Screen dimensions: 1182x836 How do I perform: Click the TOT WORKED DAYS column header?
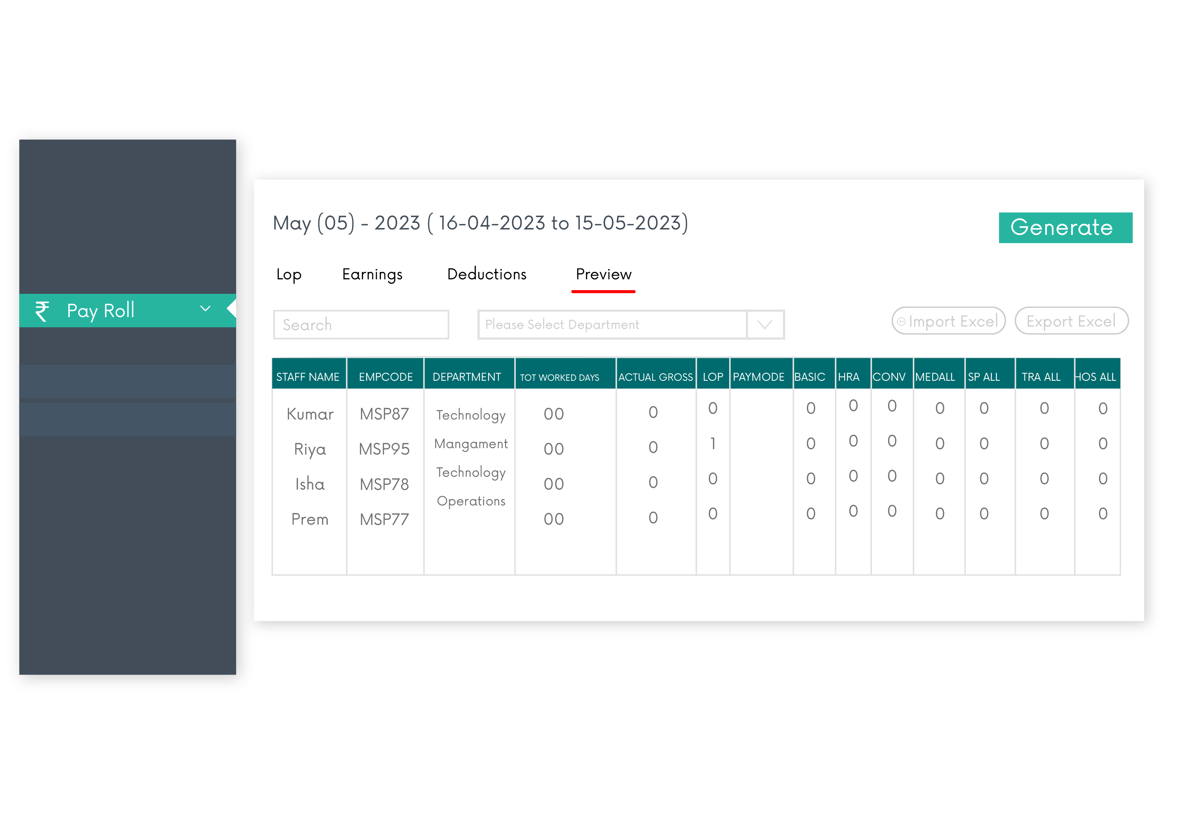pyautogui.click(x=560, y=377)
